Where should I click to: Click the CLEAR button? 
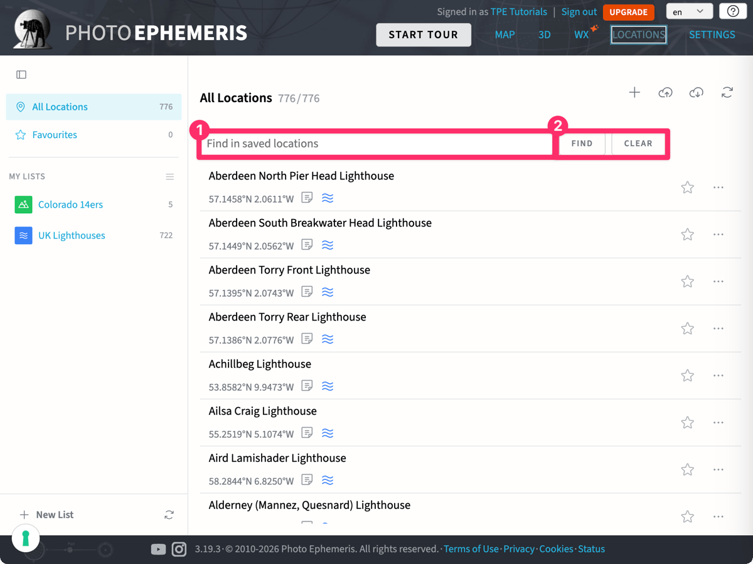tap(638, 144)
